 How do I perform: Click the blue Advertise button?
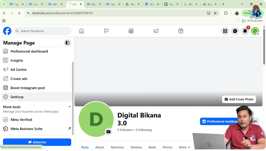pos(37,142)
